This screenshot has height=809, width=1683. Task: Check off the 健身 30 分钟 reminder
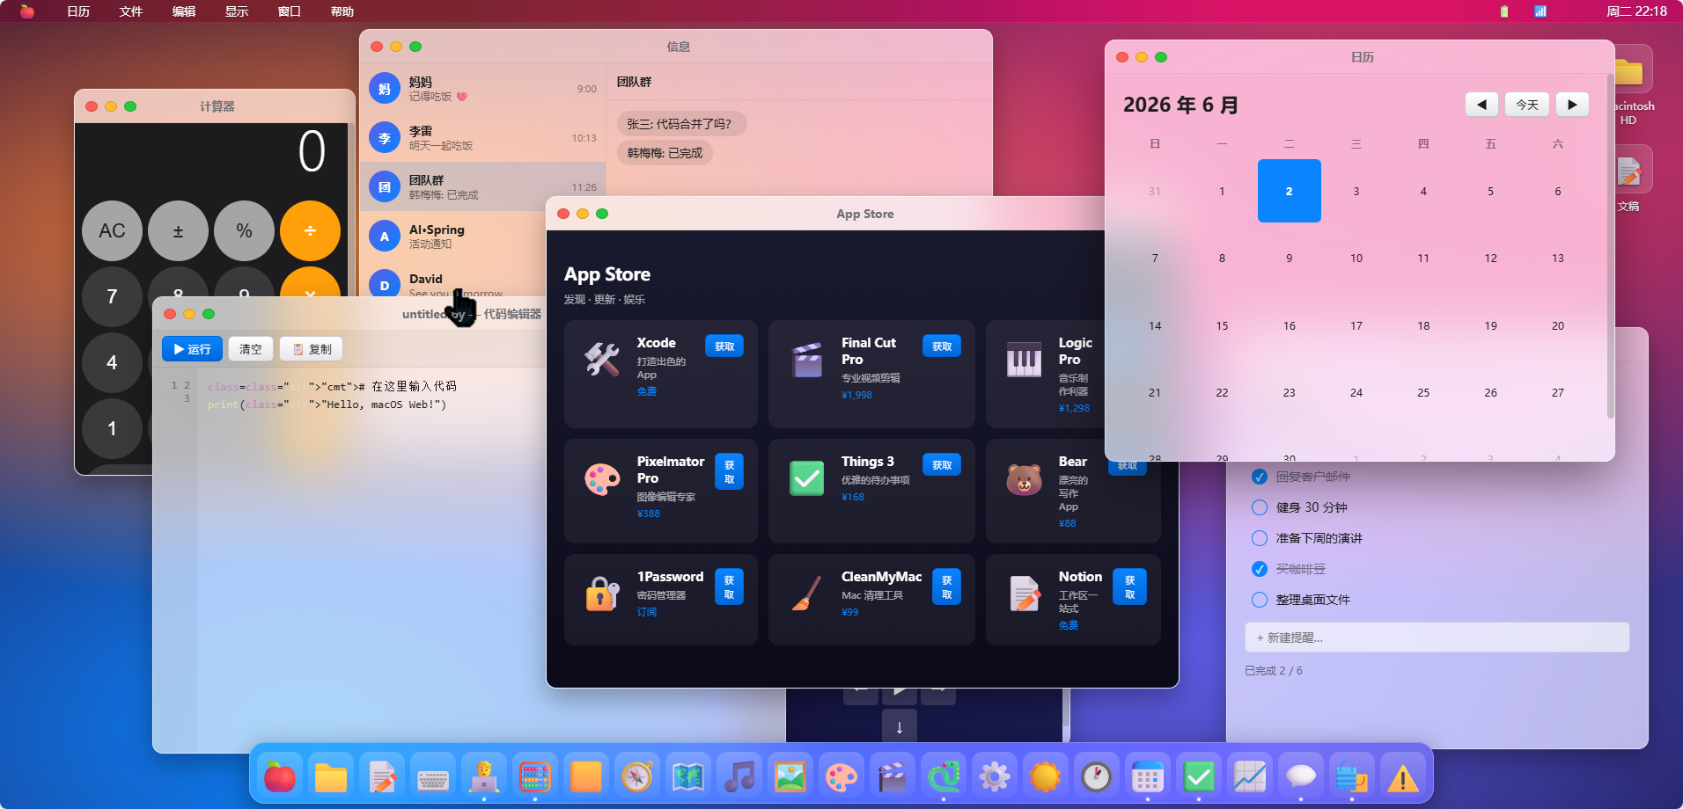pos(1260,507)
